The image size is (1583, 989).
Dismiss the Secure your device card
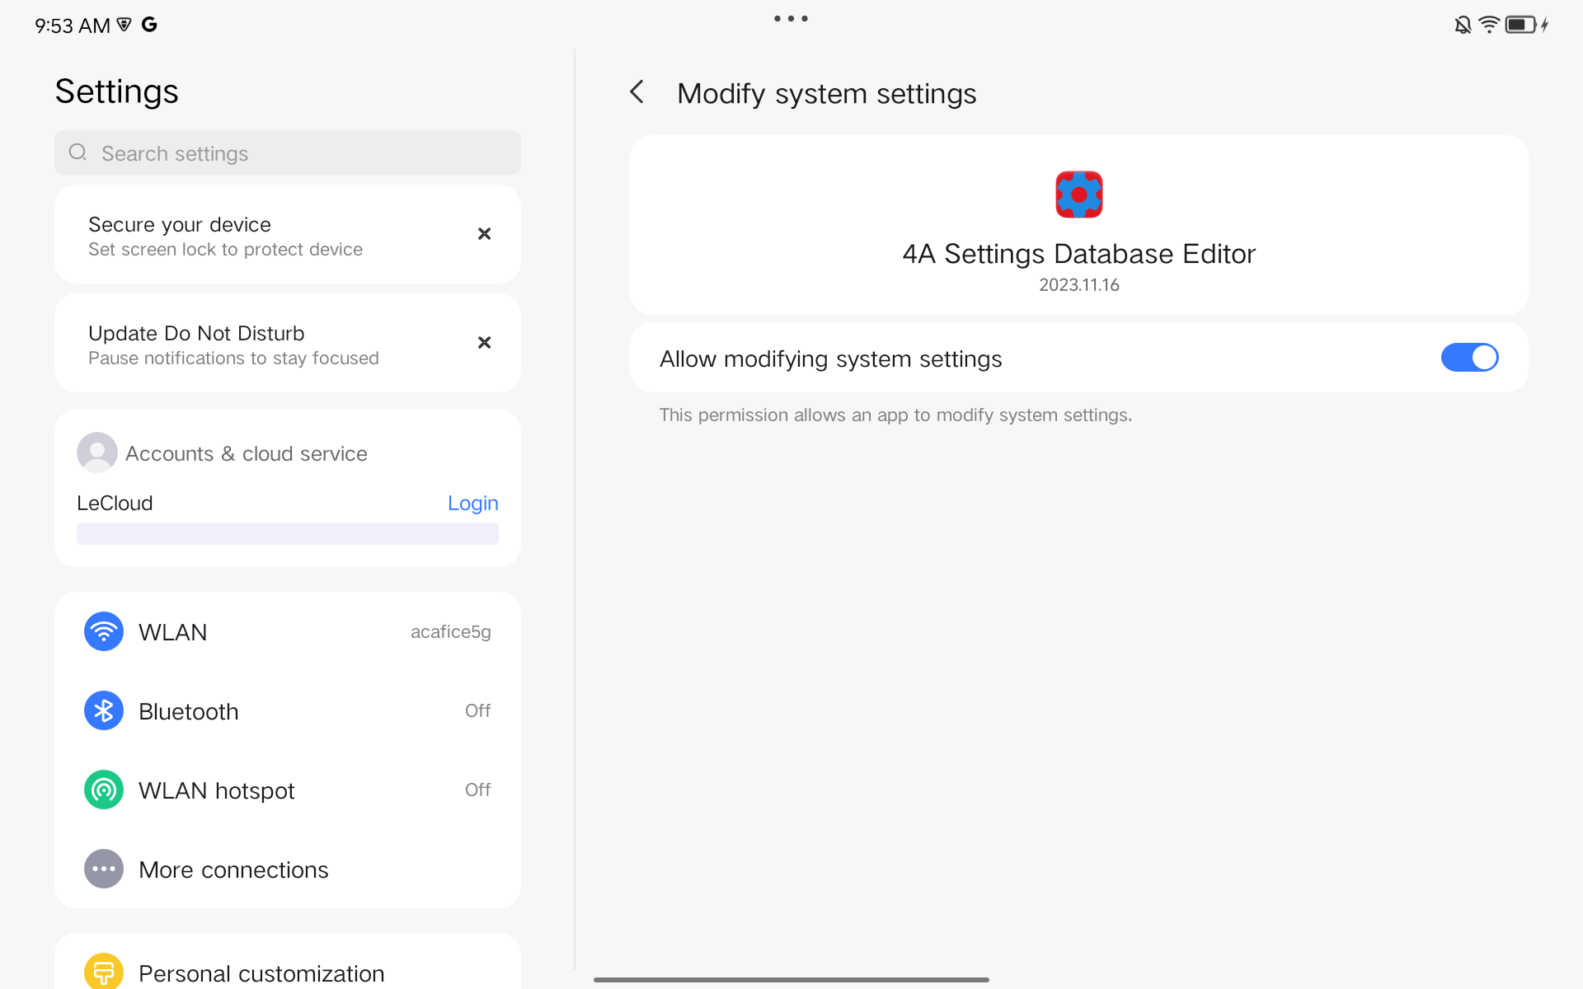[484, 234]
